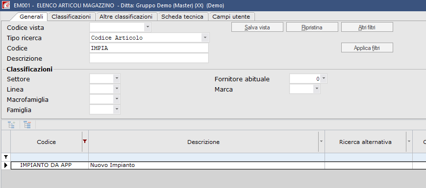The height and width of the screenshot is (188, 426).
Task: Click the Ricerca alternativa column header
Action: point(365,142)
